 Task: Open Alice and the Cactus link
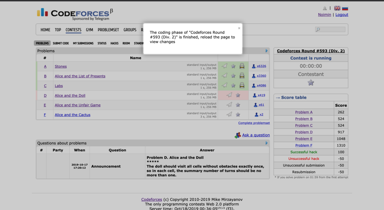click(73, 115)
